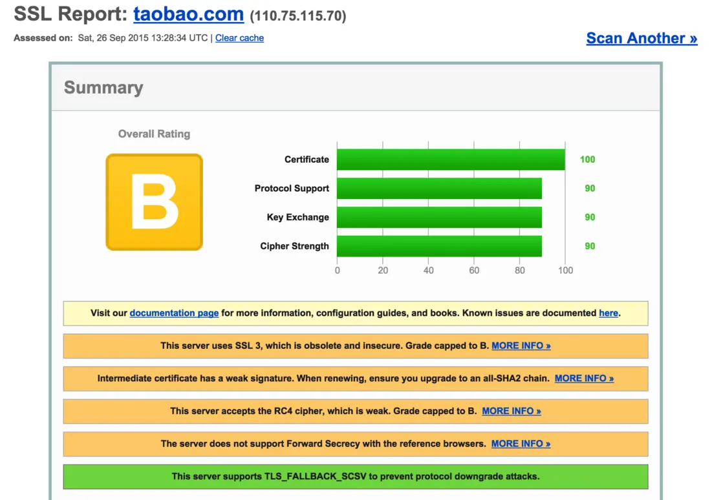Viewport: 710px width, 500px height.
Task: Click the Assessed on date text
Action: point(144,38)
